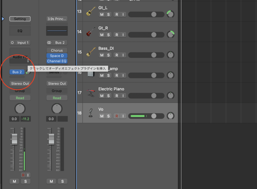Click the Electric Piano keyboard icon
The width and height of the screenshot is (257, 189).
(x=91, y=93)
